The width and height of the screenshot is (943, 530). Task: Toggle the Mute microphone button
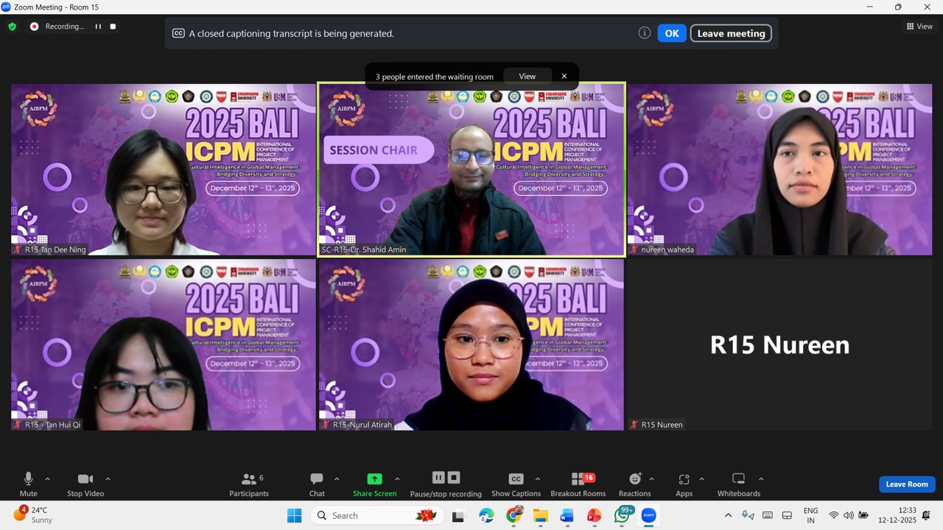pos(28,479)
